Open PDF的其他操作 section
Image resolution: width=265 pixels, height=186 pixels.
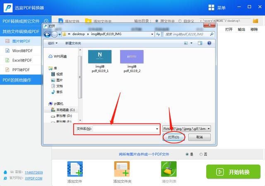[21, 80]
